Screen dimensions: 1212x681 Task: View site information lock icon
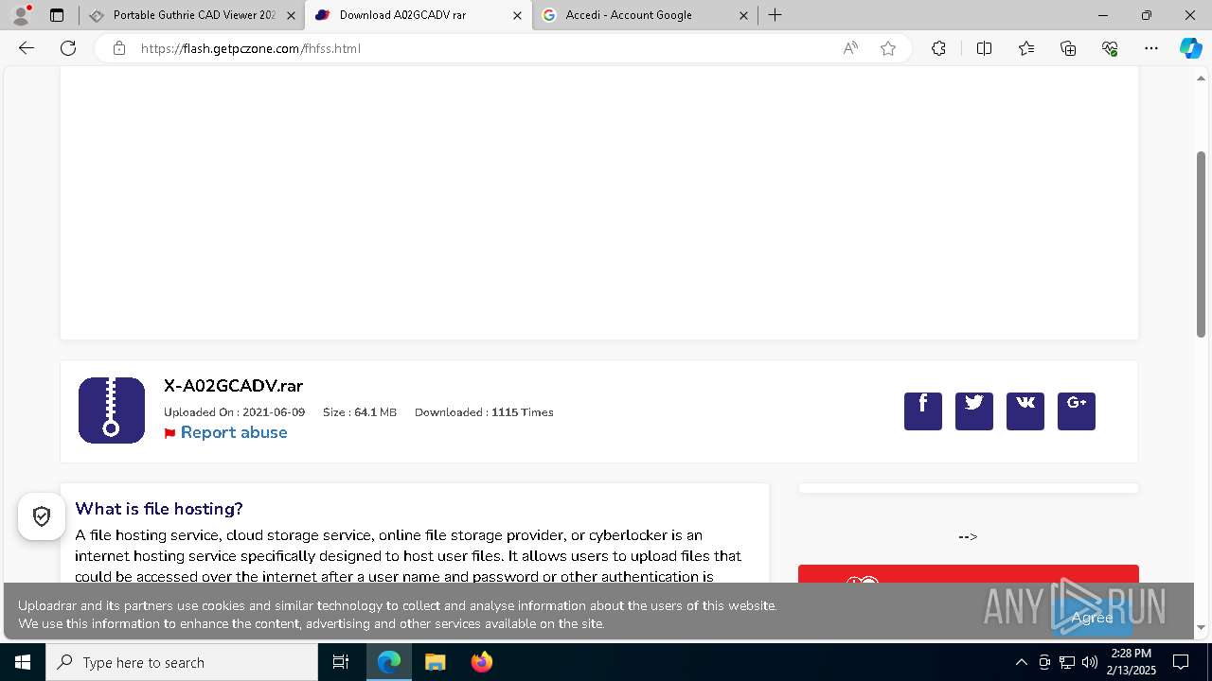(119, 48)
